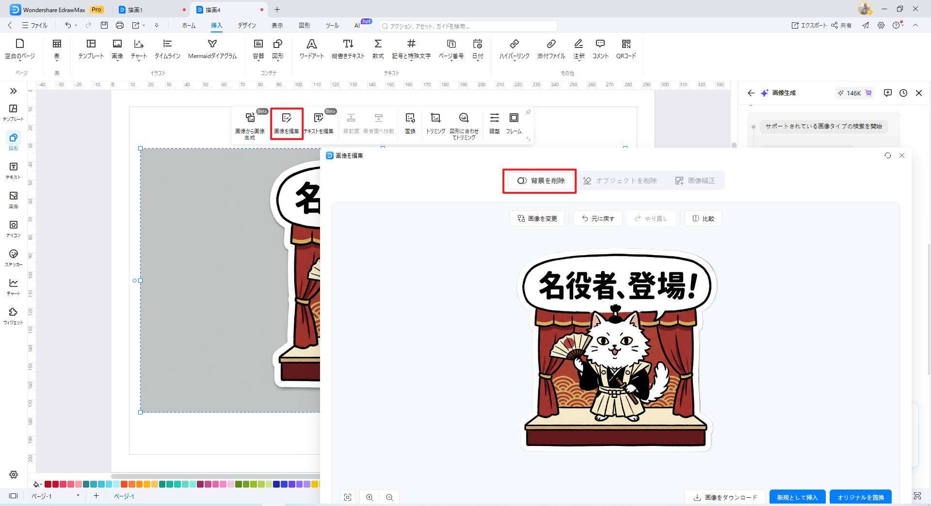This screenshot has width=931, height=506.
Task: Toggle the 比較 compare view
Action: [x=703, y=218]
